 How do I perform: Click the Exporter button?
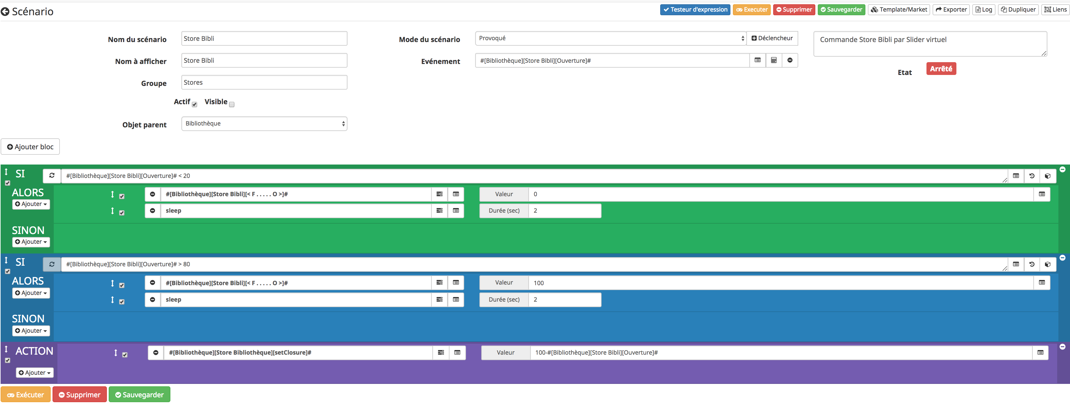click(x=951, y=9)
